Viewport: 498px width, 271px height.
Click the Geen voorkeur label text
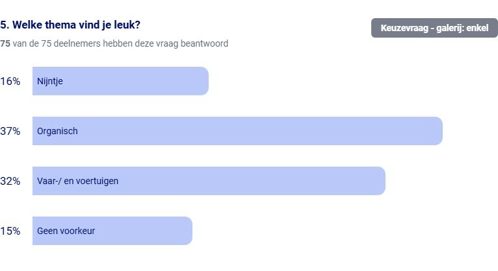point(66,231)
